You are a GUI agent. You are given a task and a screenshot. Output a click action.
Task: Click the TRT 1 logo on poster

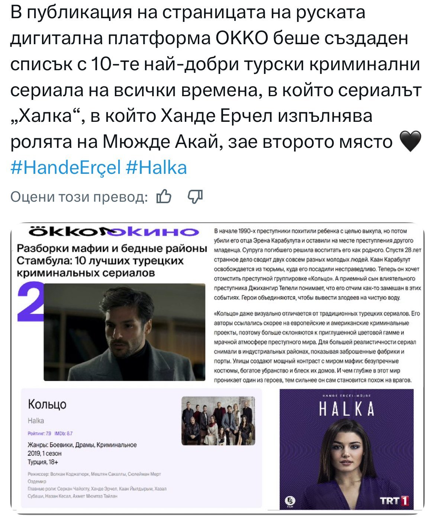tap(394, 501)
